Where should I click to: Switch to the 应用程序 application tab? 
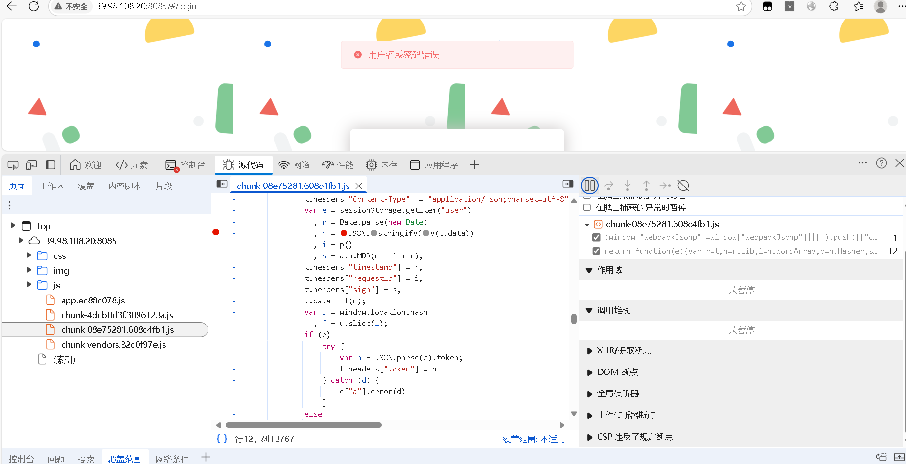pyautogui.click(x=434, y=165)
